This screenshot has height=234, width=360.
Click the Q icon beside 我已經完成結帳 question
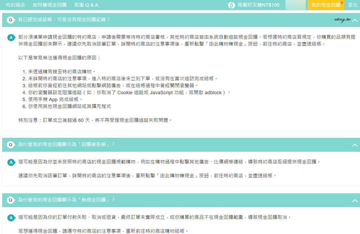point(11,20)
